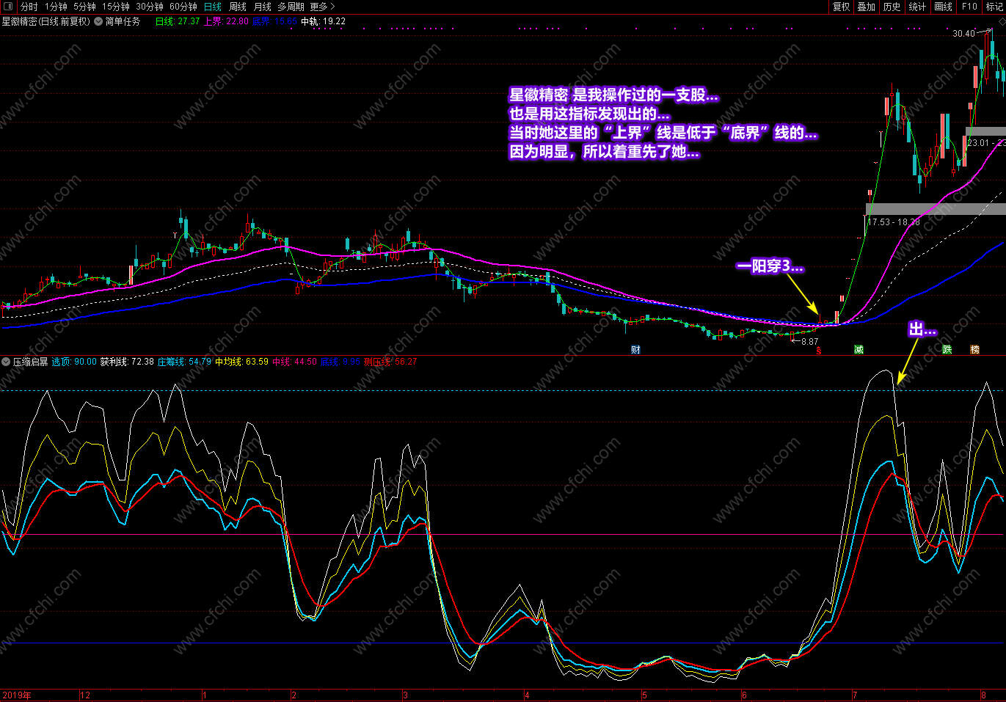This screenshot has height=702, width=1006.
Task: Click the 星徽精密(日线.前复权) chart title
Action: (46, 21)
